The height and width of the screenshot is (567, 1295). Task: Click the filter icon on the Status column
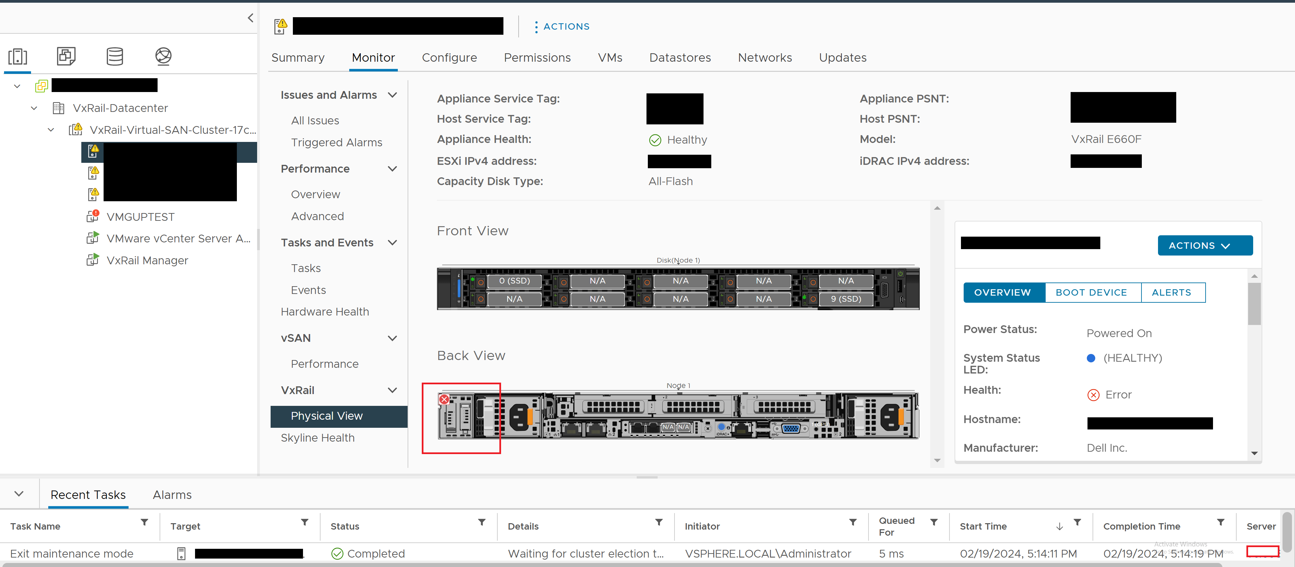pyautogui.click(x=481, y=522)
